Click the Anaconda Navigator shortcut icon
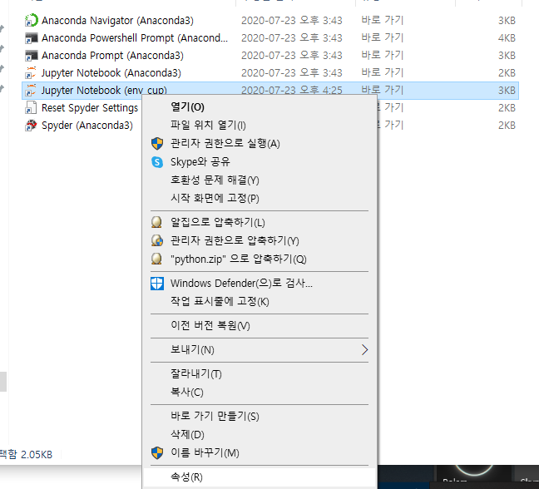Screen dimensions: 539x489 (x=32, y=20)
